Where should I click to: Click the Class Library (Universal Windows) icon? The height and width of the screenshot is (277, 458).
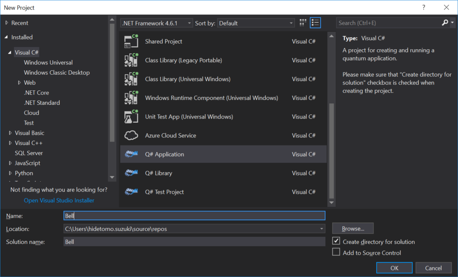pyautogui.click(x=131, y=79)
